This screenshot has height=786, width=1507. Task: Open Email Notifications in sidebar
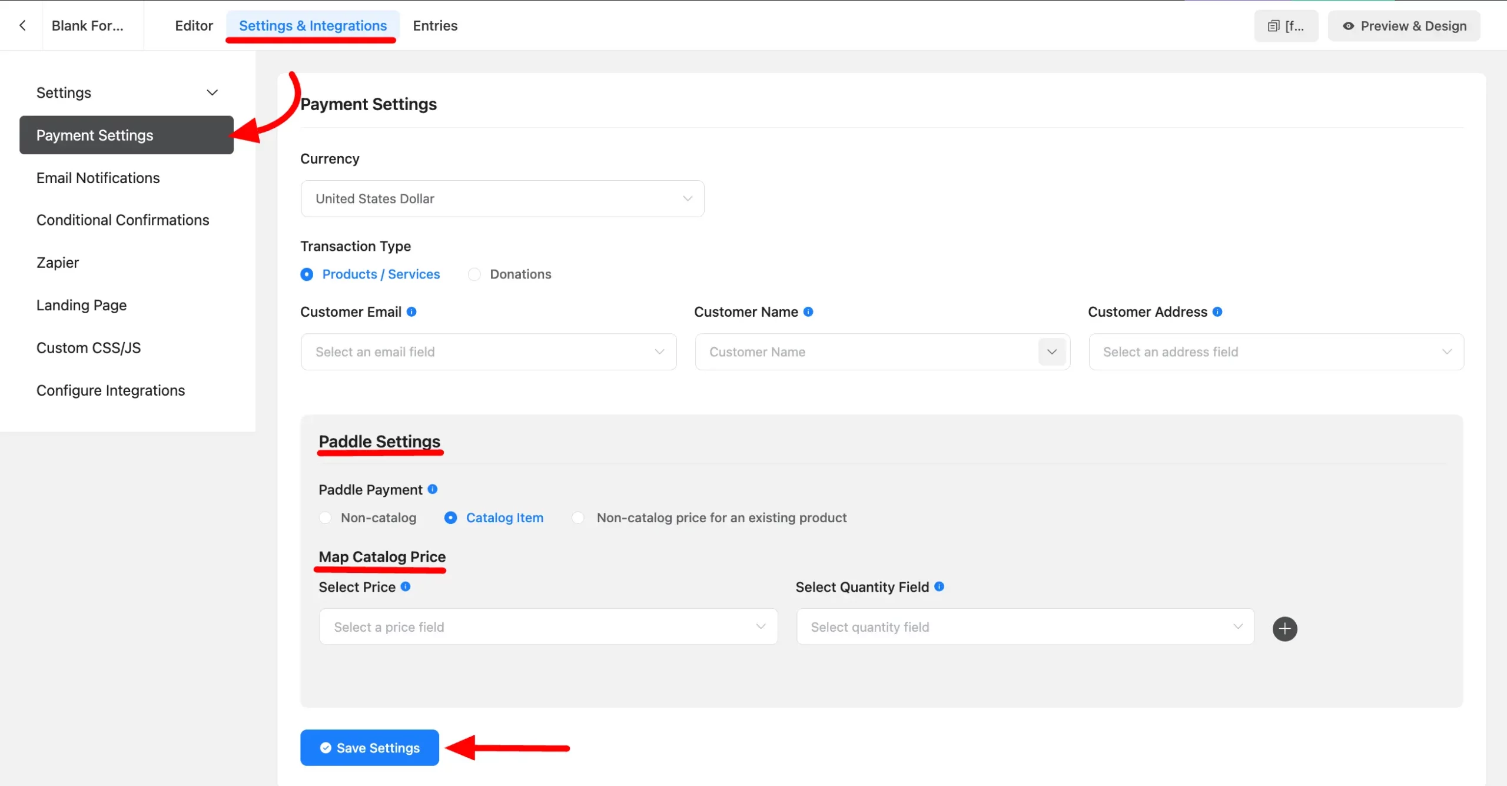98,178
